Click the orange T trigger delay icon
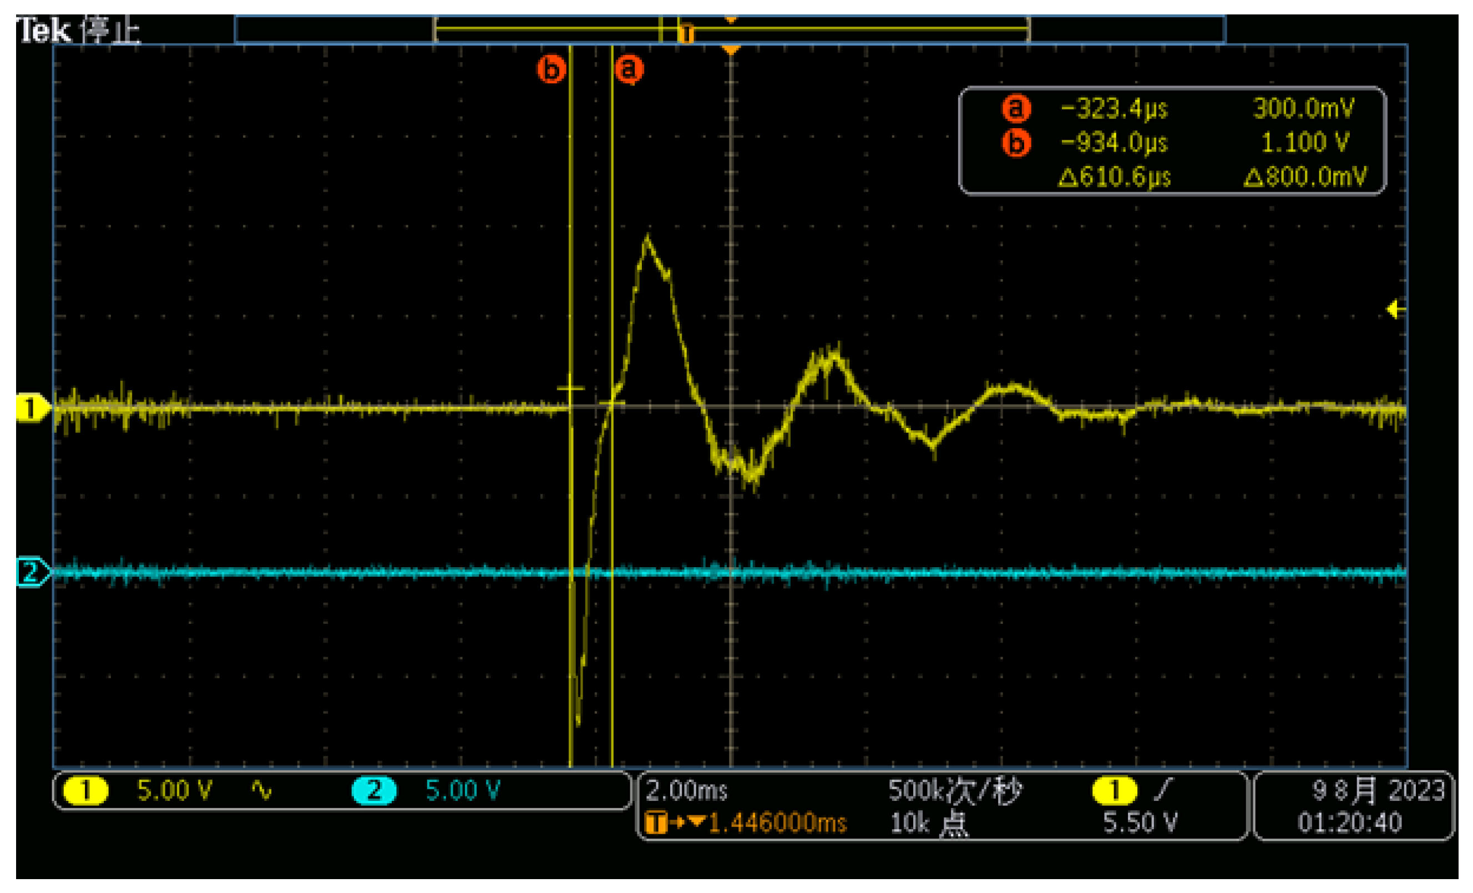The width and height of the screenshot is (1473, 893). pyautogui.click(x=656, y=823)
